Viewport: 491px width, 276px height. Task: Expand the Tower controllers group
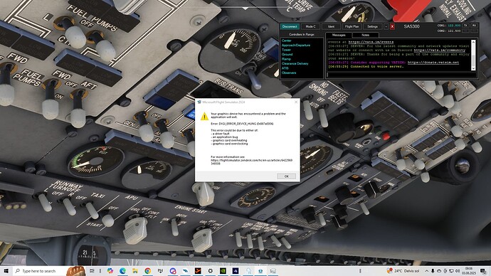coord(286,50)
